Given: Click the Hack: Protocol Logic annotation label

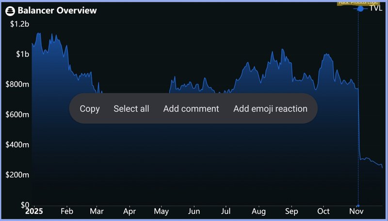Looking at the screenshot, I should pos(358,3).
